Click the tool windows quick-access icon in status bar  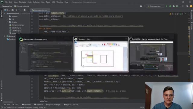(x=2, y=107)
